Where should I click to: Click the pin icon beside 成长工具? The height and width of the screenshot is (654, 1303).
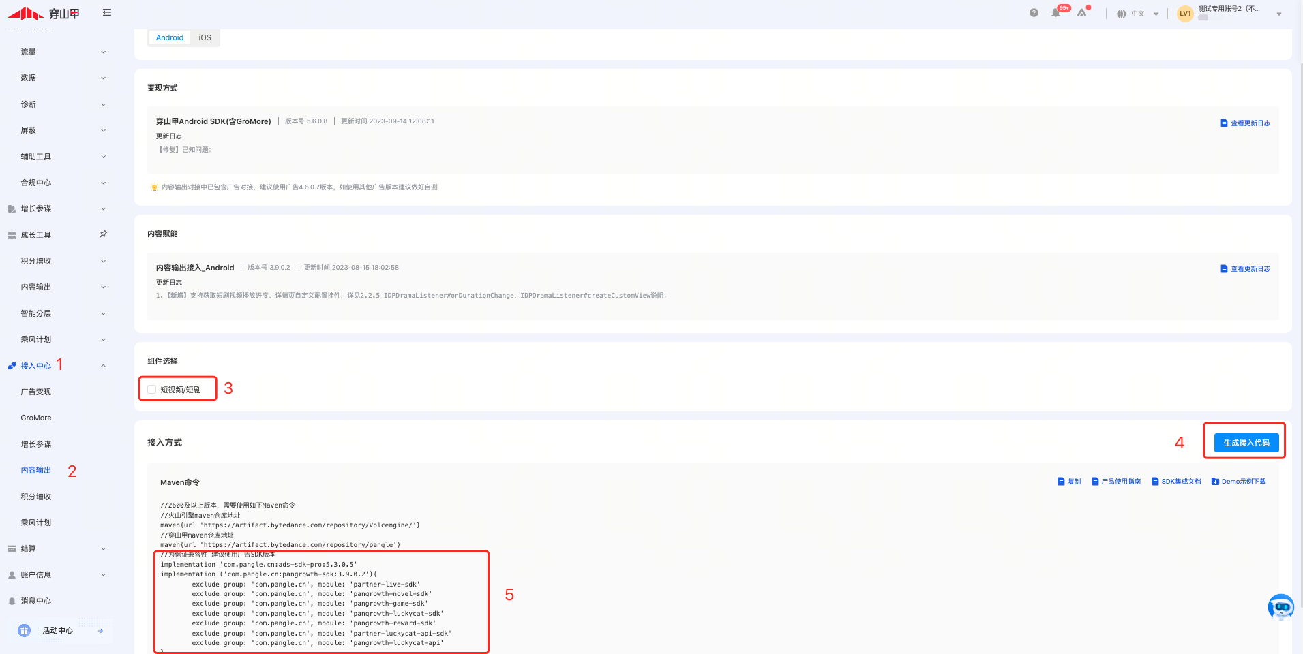pos(104,234)
